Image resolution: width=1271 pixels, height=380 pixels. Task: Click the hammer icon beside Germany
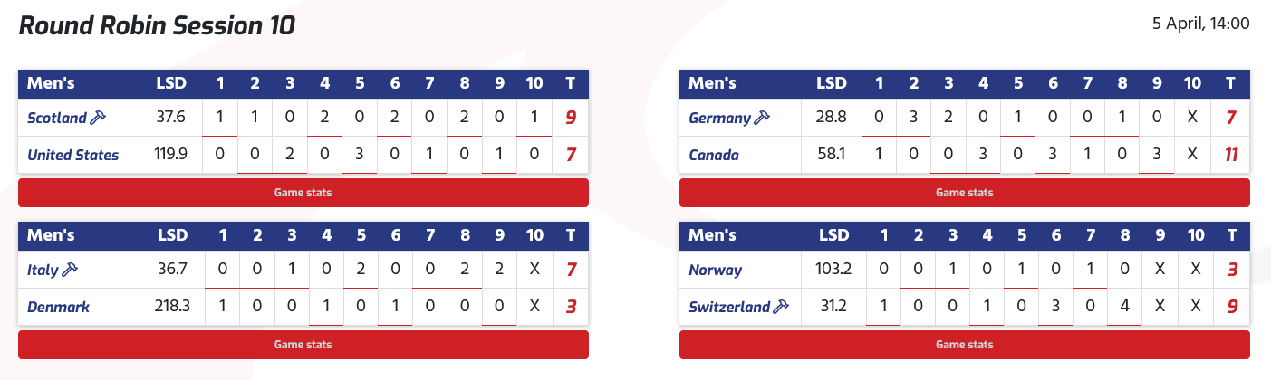click(x=762, y=118)
